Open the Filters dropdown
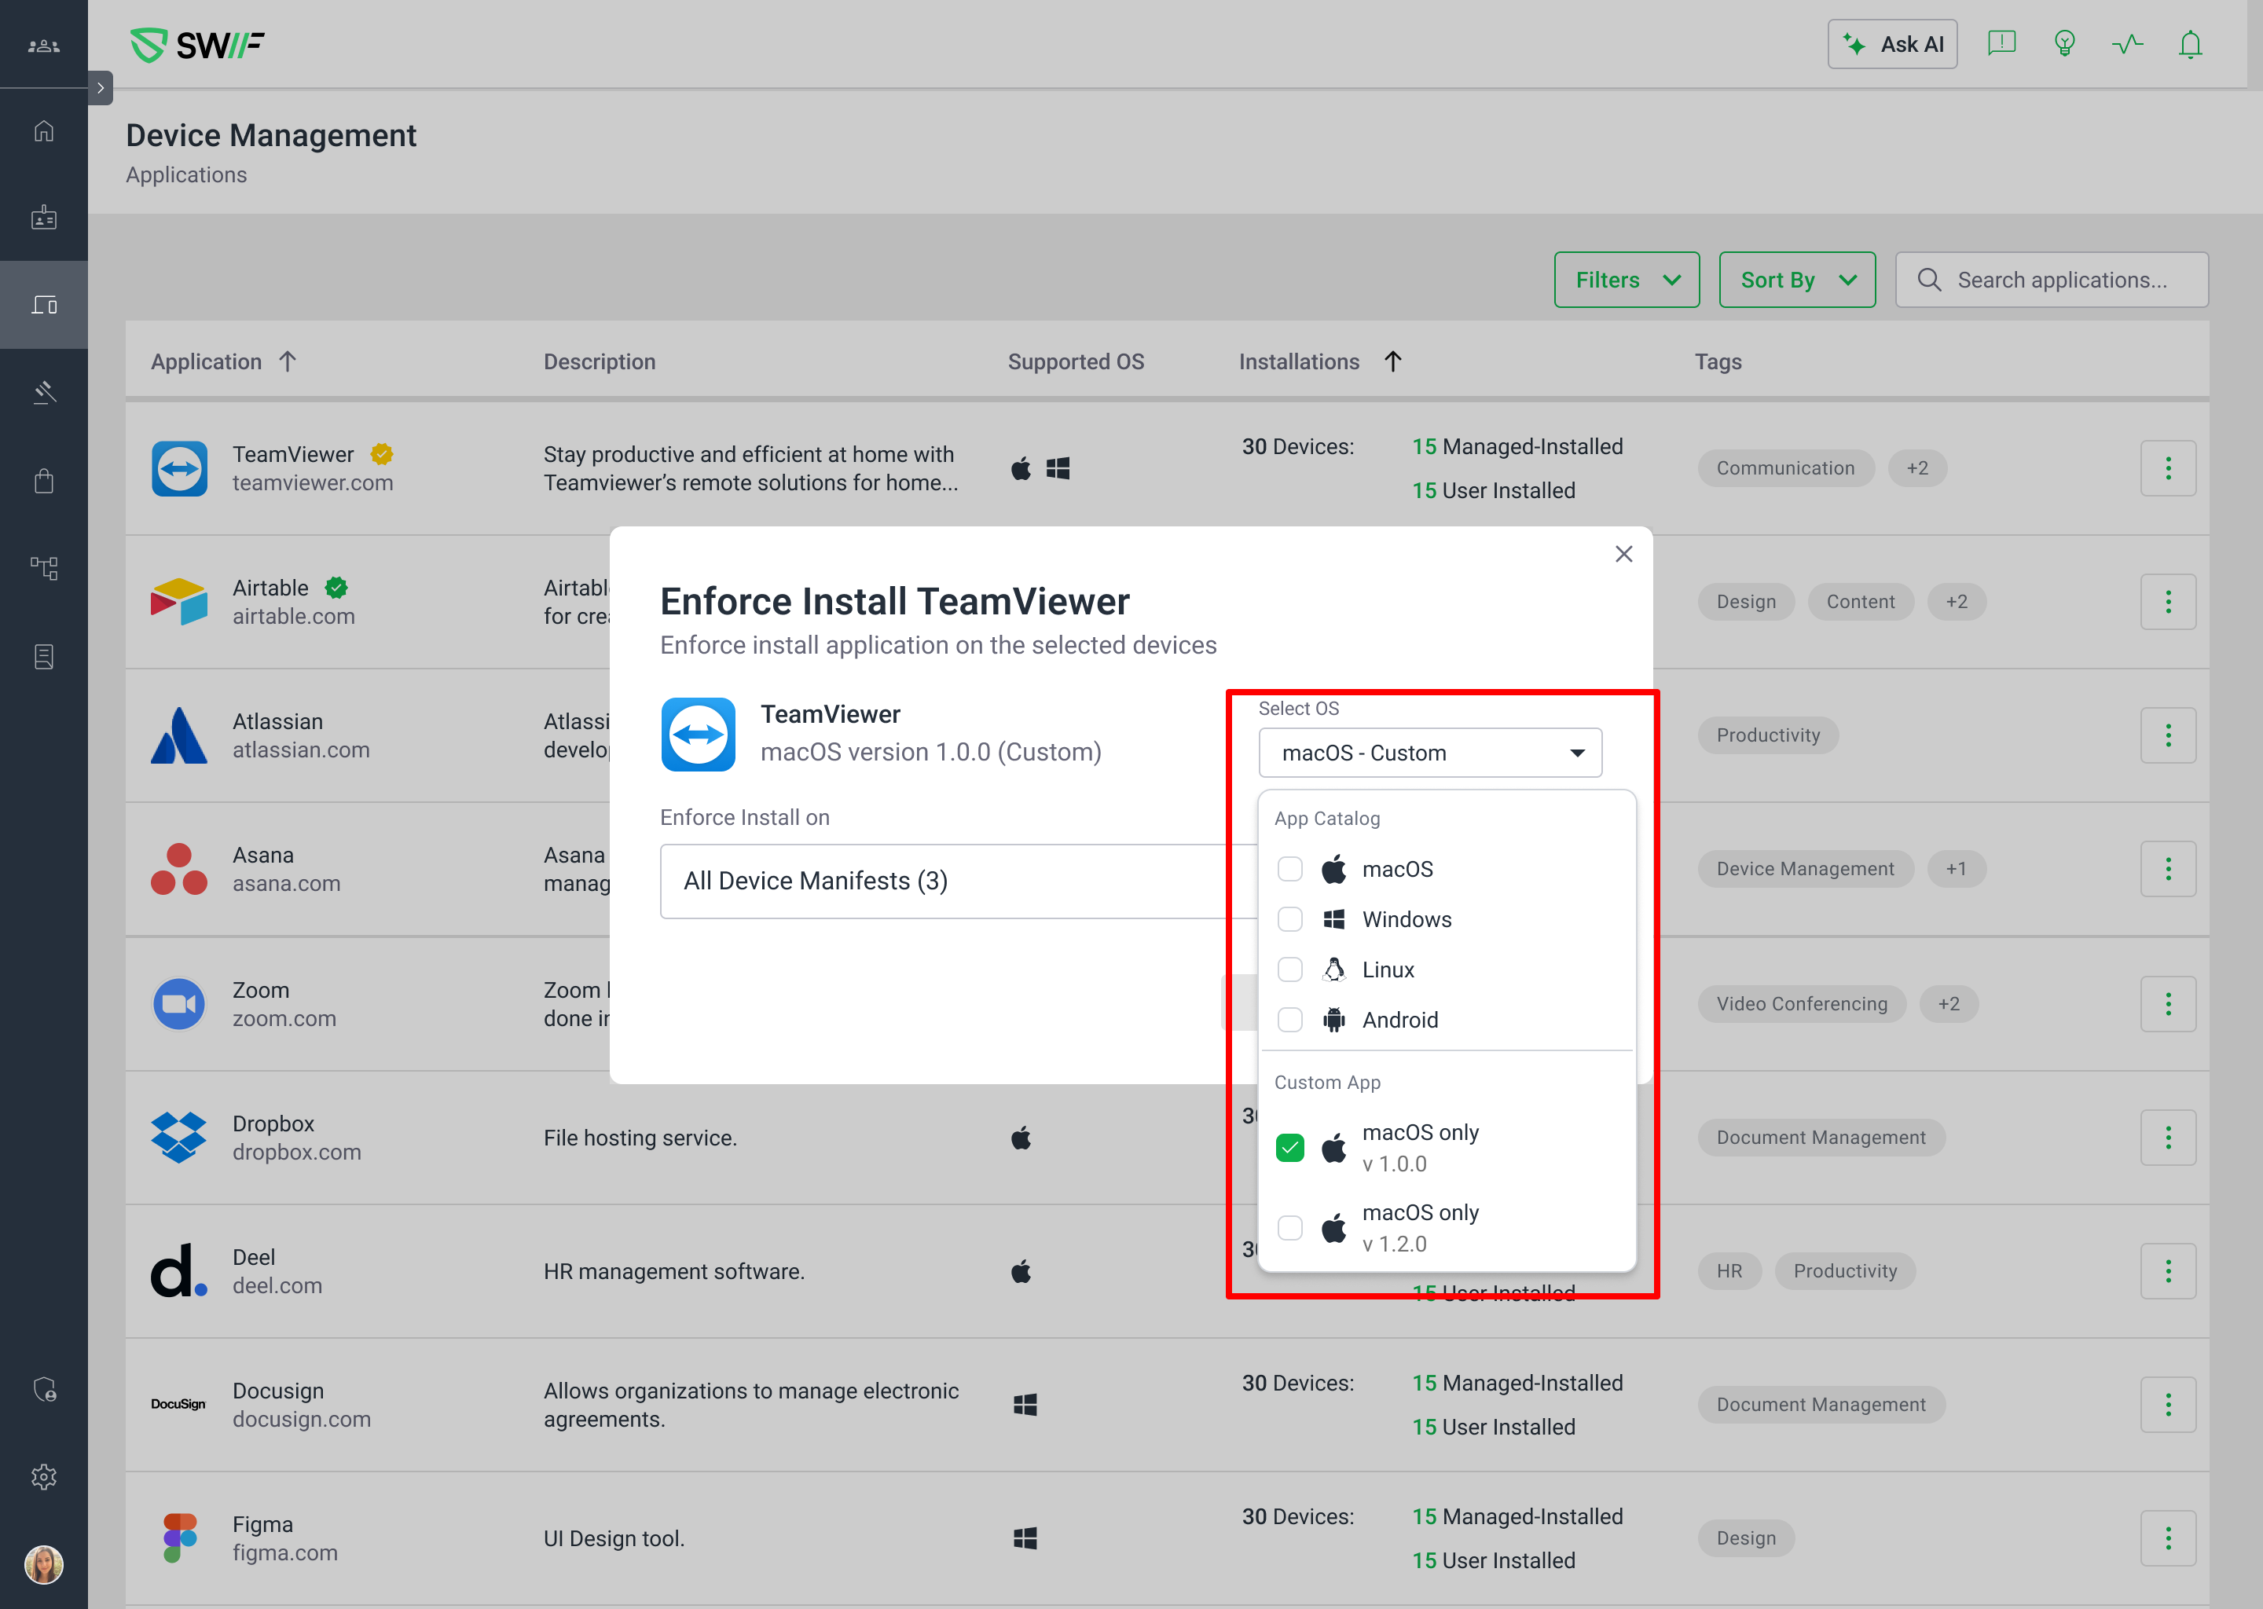This screenshot has width=2263, height=1609. (x=1626, y=280)
